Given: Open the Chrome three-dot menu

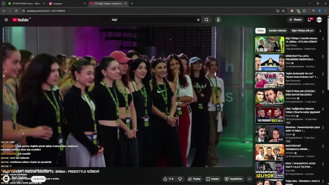Looking at the screenshot, I should (x=326, y=11).
